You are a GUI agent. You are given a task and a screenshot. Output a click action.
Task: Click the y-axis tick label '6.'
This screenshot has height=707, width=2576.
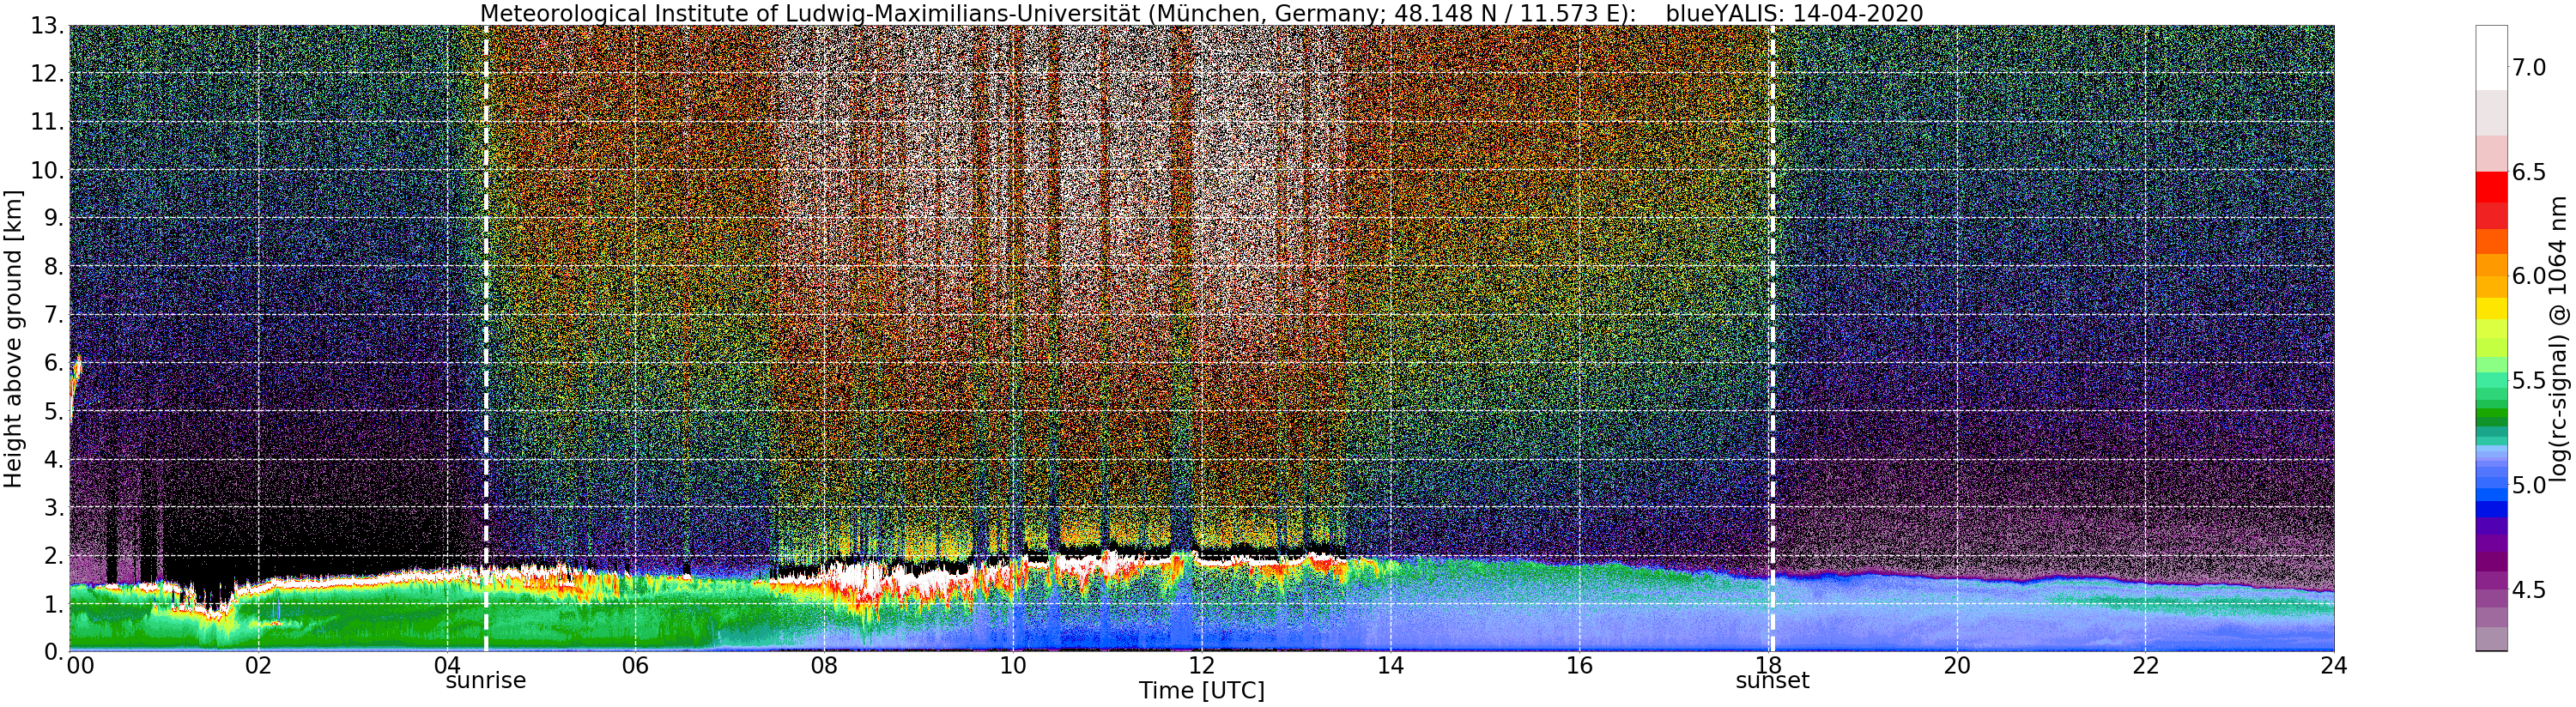53,363
